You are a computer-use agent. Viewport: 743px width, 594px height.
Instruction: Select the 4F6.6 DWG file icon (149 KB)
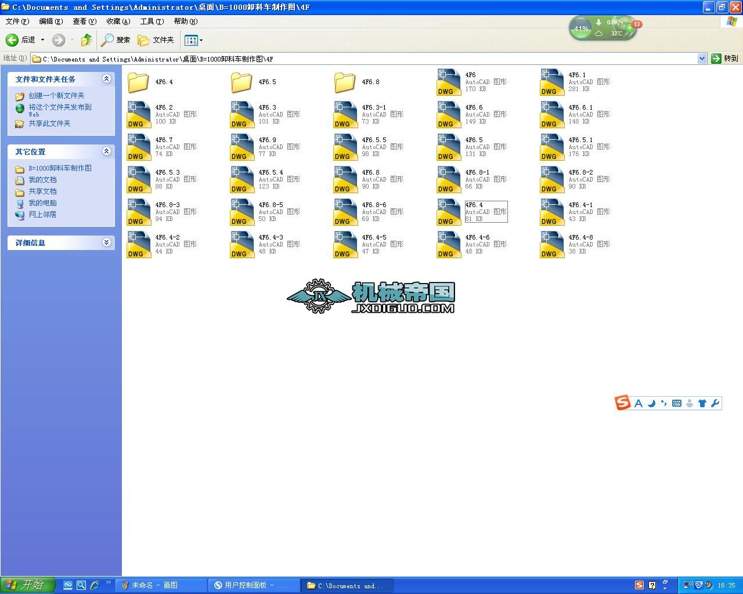tap(449, 115)
